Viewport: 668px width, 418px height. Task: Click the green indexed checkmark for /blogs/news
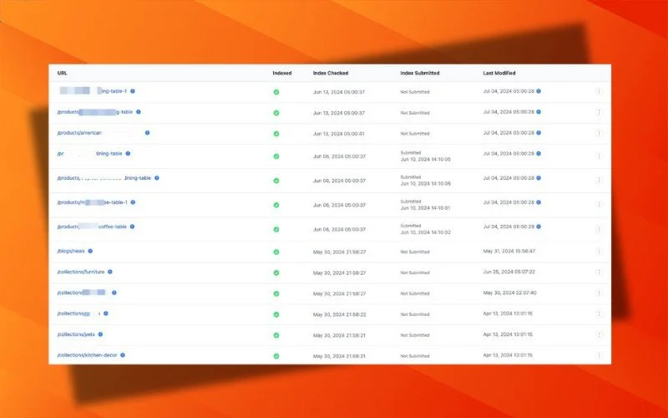(276, 252)
